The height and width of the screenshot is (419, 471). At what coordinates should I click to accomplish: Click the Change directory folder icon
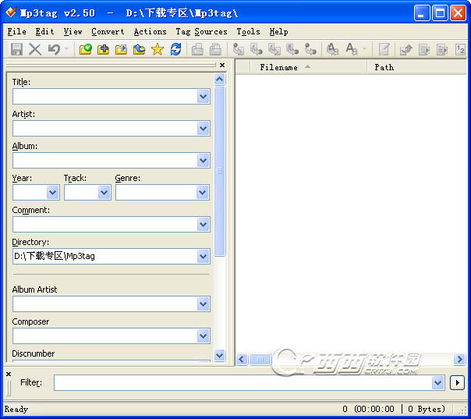click(86, 49)
